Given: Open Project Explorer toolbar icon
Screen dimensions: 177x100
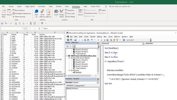Looking at the screenshot, I should (111, 40).
